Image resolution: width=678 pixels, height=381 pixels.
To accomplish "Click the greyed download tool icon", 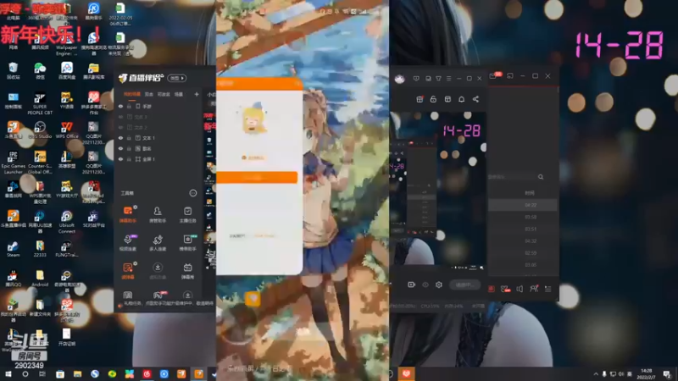I will 158,271.
